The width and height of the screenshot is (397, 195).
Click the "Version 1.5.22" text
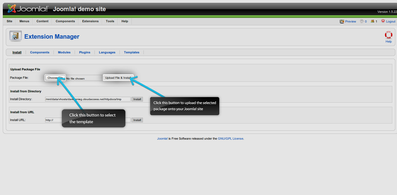[387, 12]
